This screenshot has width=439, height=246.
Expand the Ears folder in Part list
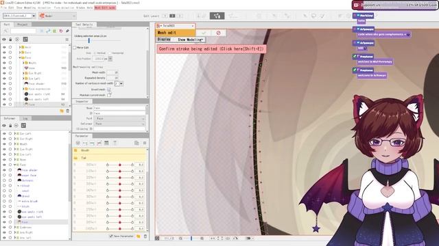point(20,53)
